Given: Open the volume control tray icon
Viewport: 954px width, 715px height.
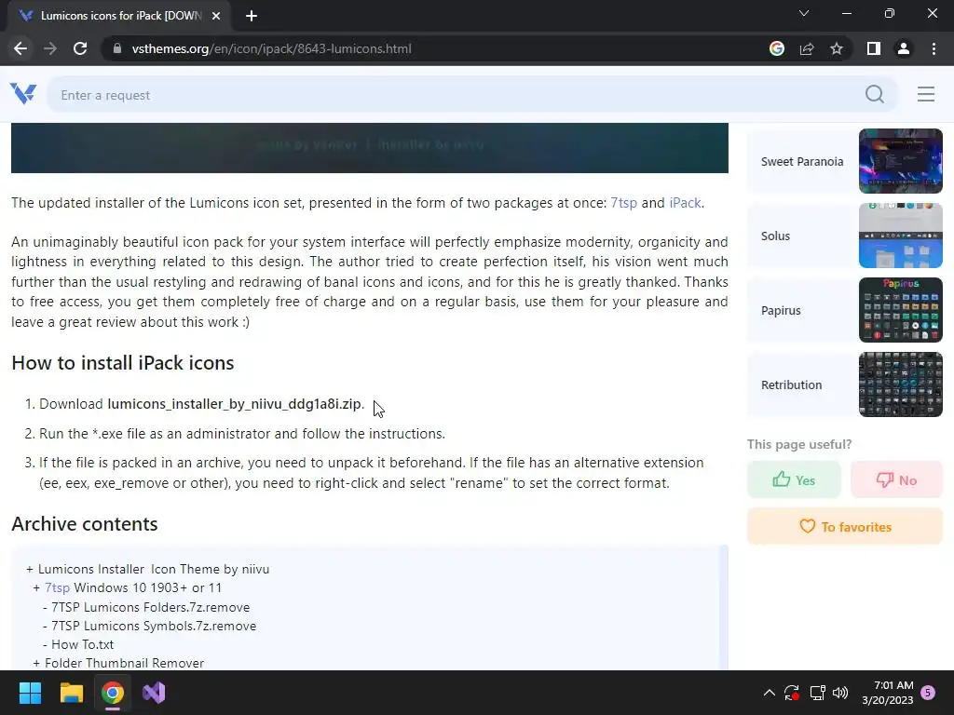Looking at the screenshot, I should pyautogui.click(x=840, y=693).
